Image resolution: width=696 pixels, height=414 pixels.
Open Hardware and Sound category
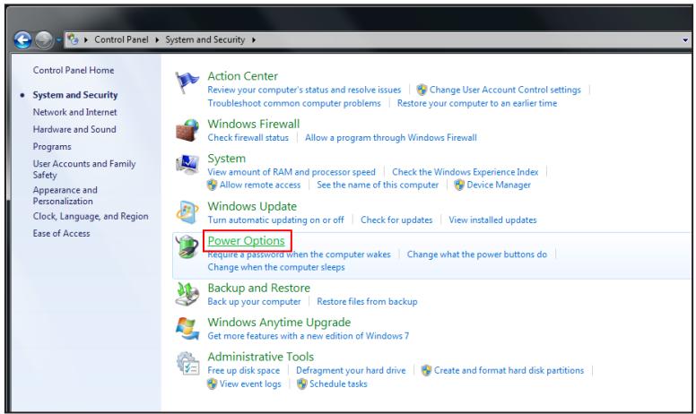(x=74, y=129)
